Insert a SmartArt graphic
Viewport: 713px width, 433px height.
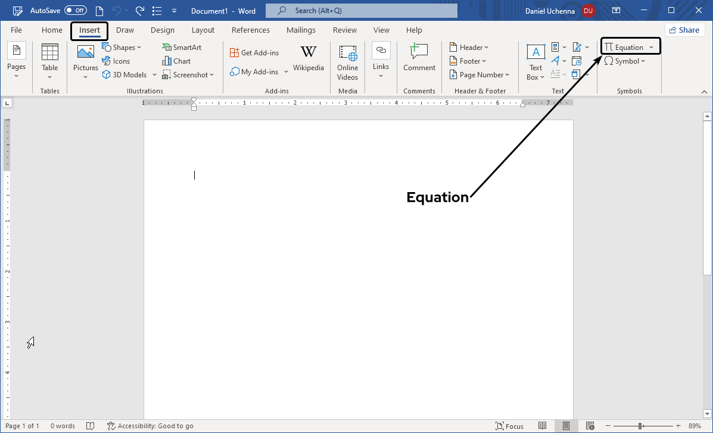click(x=182, y=46)
